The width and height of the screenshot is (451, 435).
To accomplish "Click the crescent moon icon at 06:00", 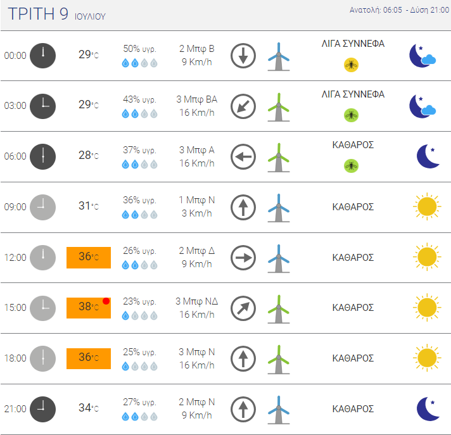I will tap(428, 156).
